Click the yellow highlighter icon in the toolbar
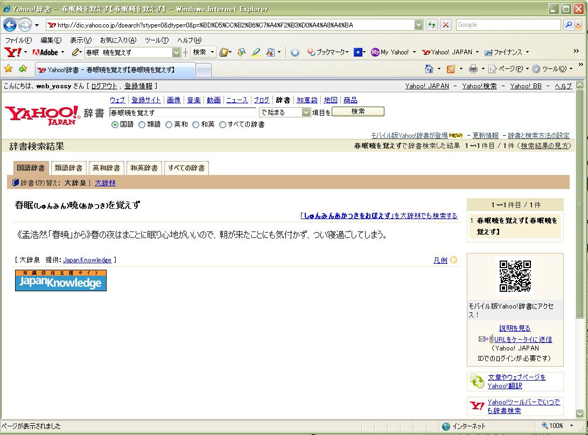This screenshot has height=435, width=588. [256, 52]
